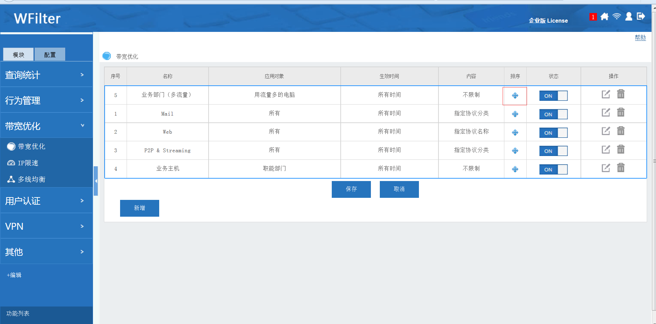Screen dimensions: 656x324
Task: Click the 保存 button
Action: [x=351, y=189]
